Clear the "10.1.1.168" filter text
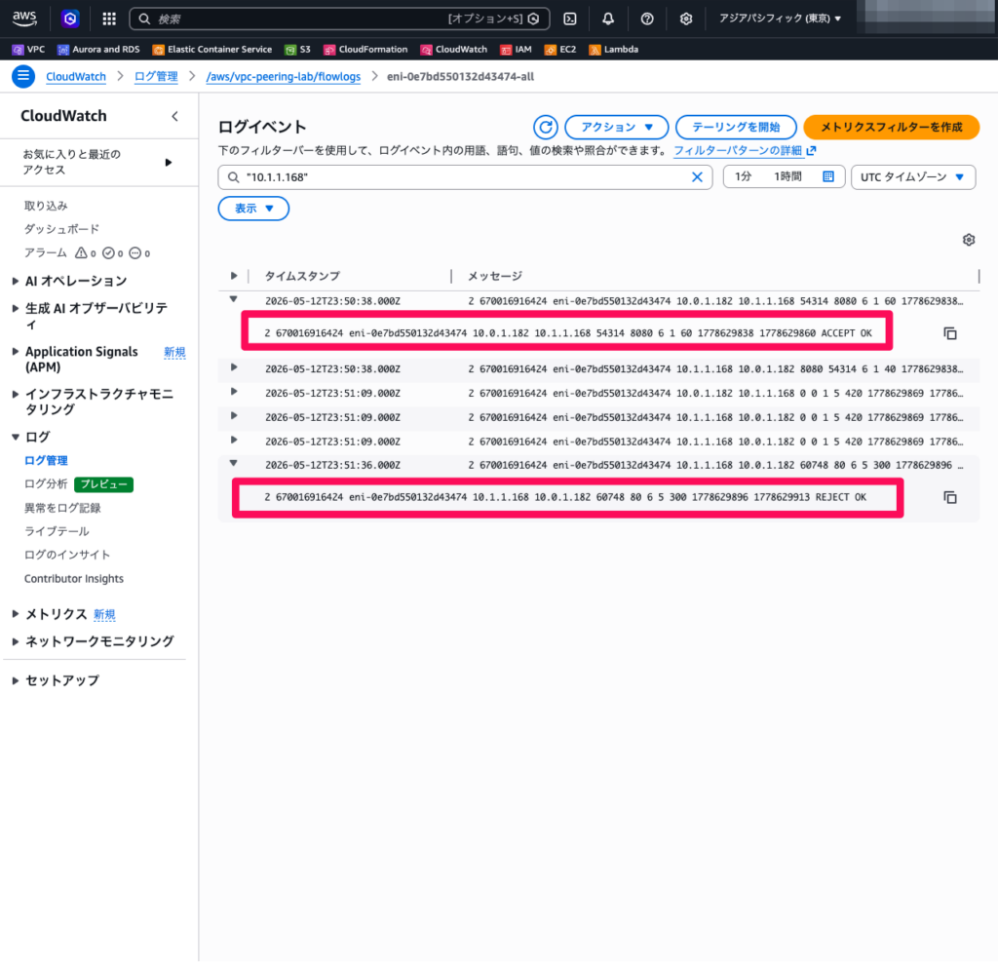The image size is (998, 962). click(697, 177)
